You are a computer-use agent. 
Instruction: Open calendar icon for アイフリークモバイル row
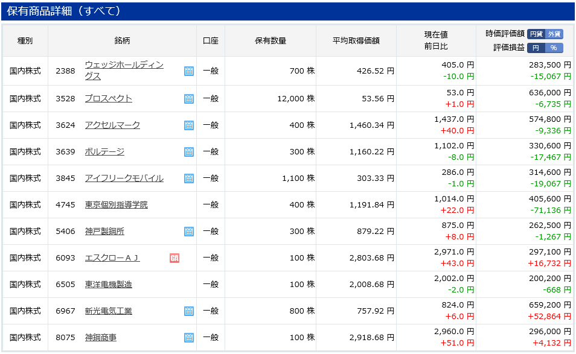click(189, 179)
